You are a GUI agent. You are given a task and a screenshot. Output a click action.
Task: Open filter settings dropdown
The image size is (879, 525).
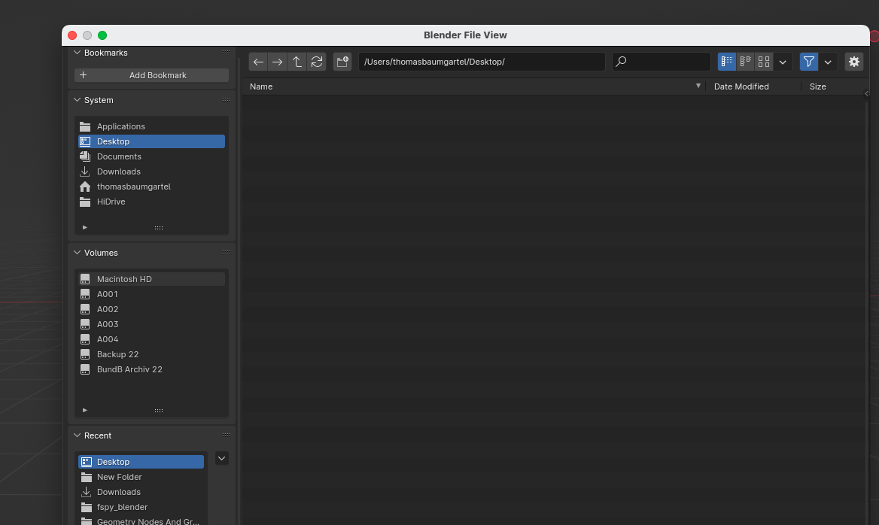pos(828,62)
